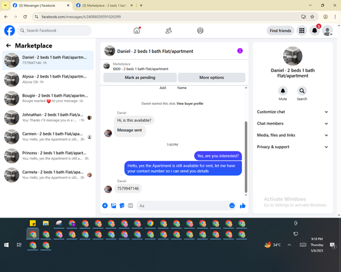This screenshot has width=341, height=272.
Task: Bookmark this page with the star icon
Action: click(312, 16)
